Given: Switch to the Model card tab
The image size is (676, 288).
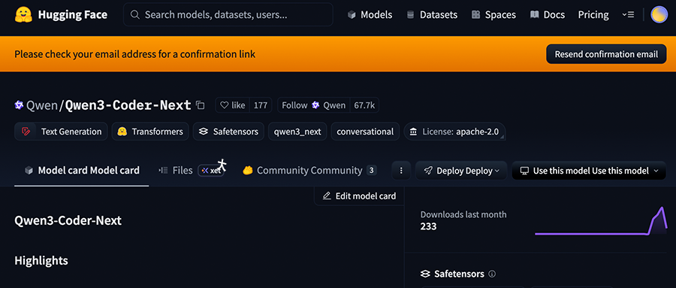Looking at the screenshot, I should click(82, 171).
